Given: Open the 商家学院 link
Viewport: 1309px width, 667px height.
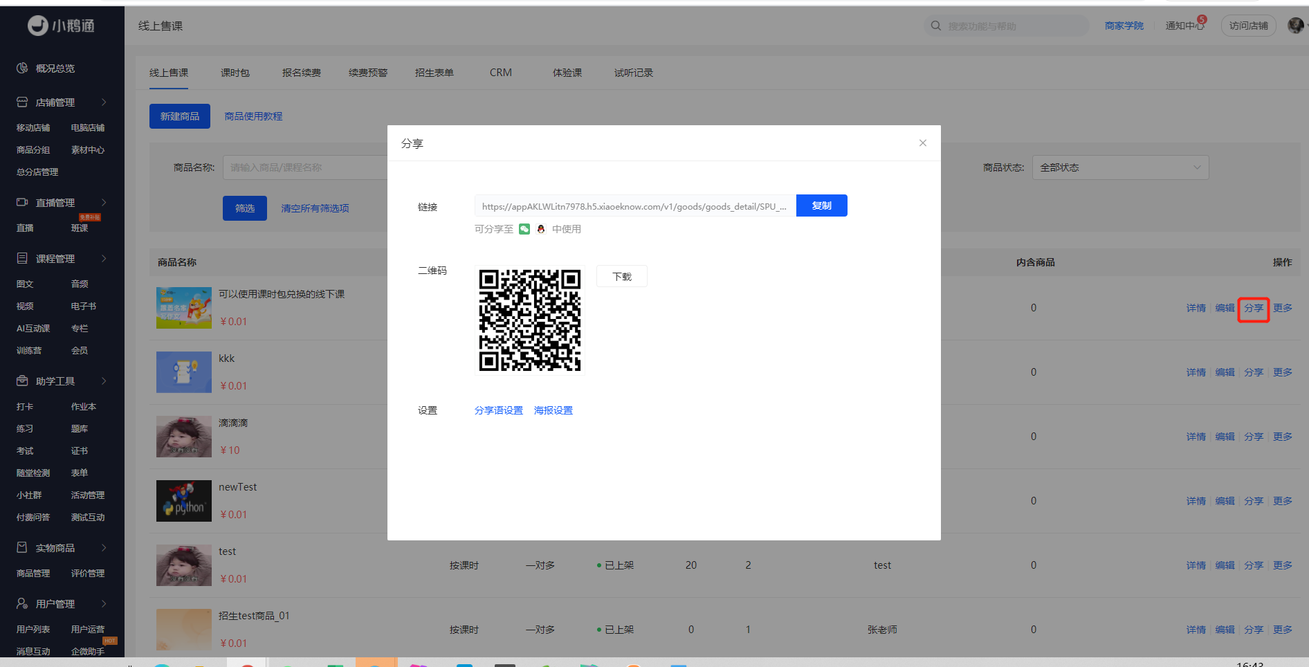Looking at the screenshot, I should tap(1124, 26).
